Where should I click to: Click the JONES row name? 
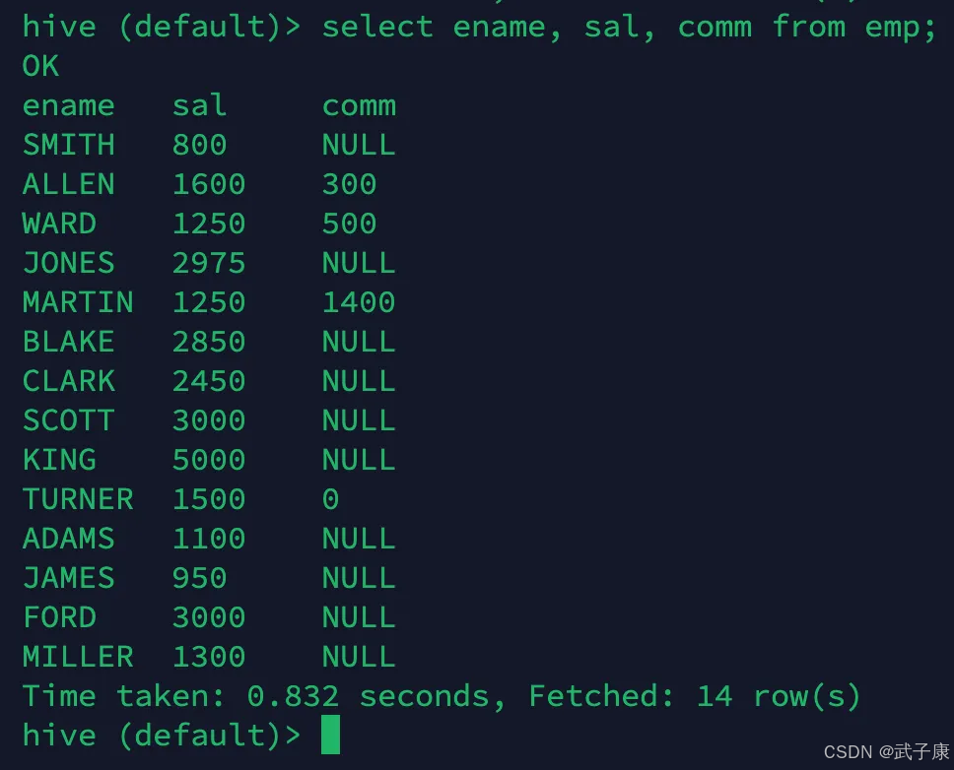69,263
